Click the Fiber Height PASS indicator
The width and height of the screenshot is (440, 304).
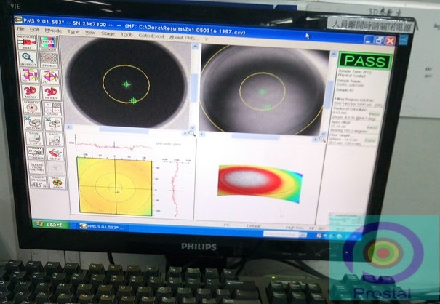point(369,140)
